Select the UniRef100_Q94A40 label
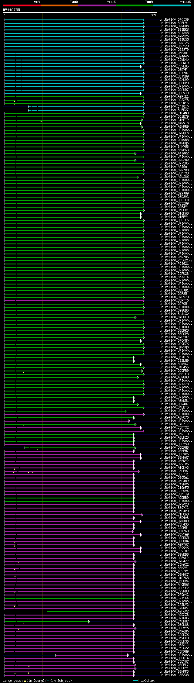 tap(174, 56)
